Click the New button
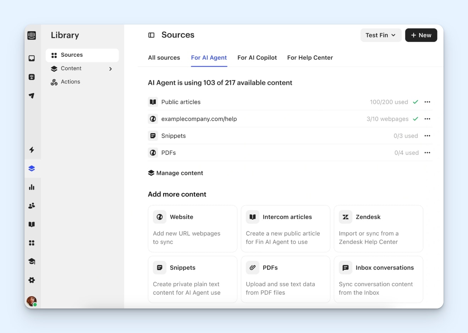 421,35
